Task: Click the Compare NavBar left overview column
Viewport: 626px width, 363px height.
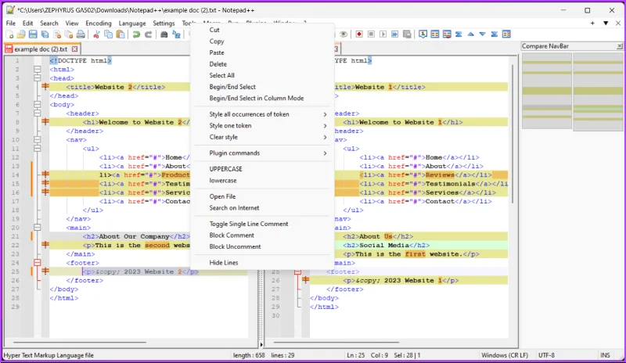Action: pos(546,92)
